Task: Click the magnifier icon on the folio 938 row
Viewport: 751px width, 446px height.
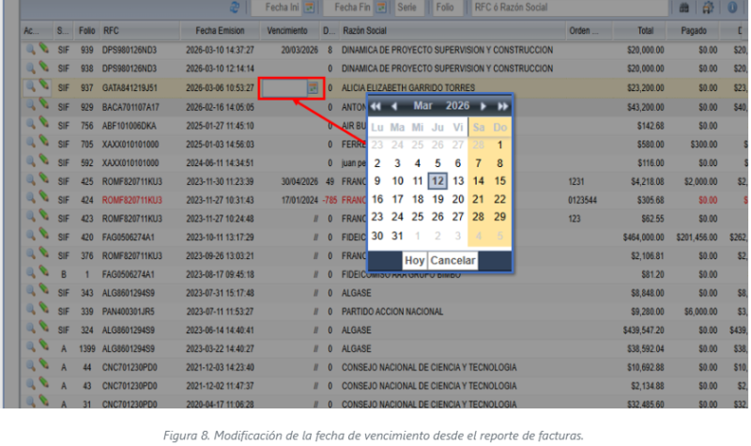Action: pos(31,68)
